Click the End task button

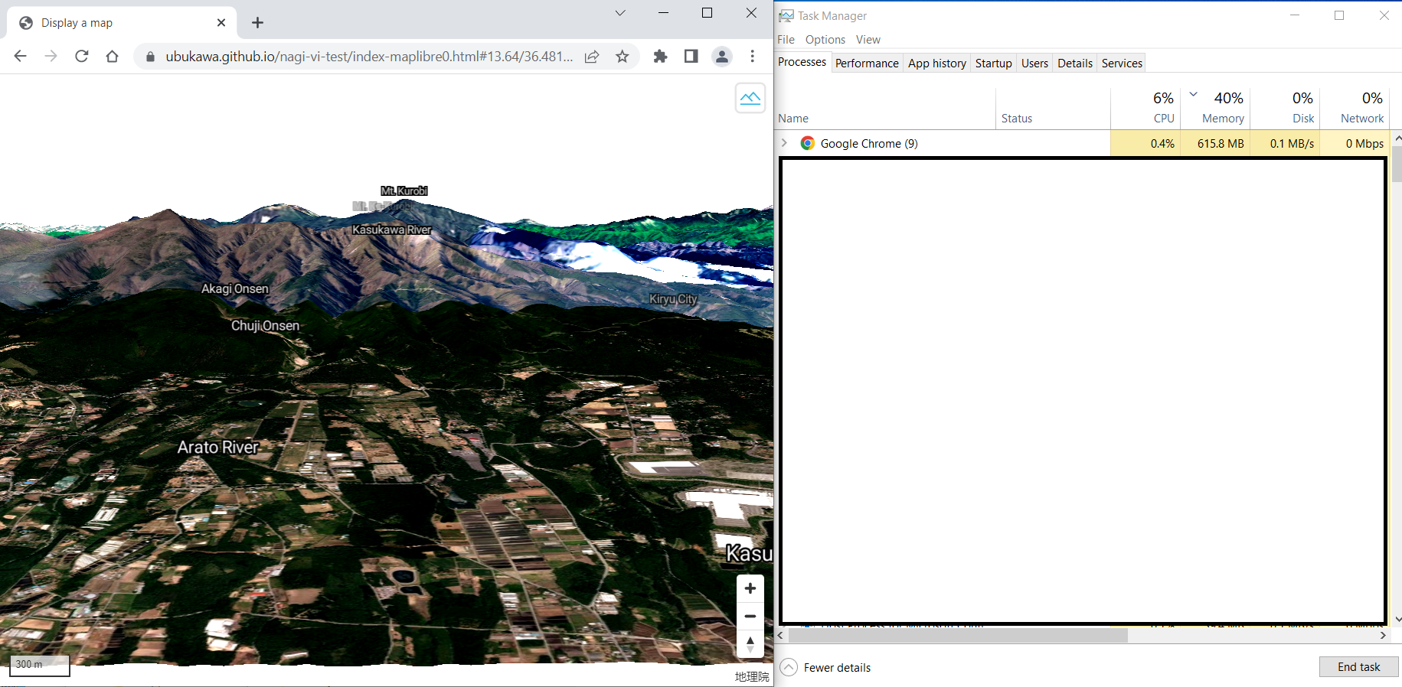(1358, 667)
